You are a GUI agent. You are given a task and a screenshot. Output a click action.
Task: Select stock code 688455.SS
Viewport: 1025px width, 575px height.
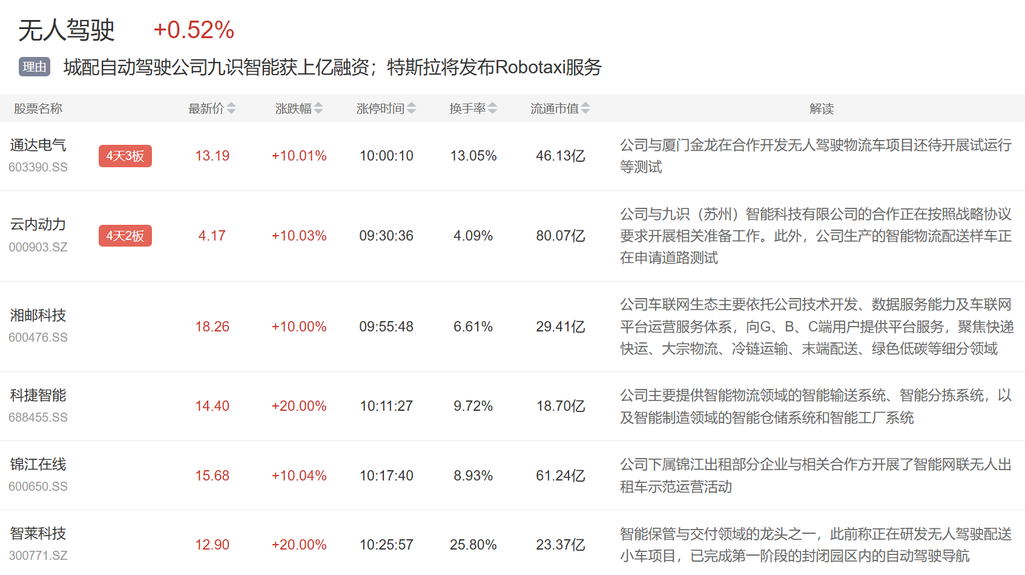point(38,417)
